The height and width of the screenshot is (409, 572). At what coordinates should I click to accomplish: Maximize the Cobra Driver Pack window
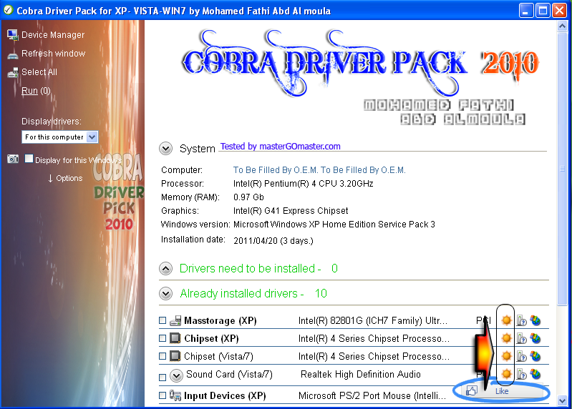[543, 11]
